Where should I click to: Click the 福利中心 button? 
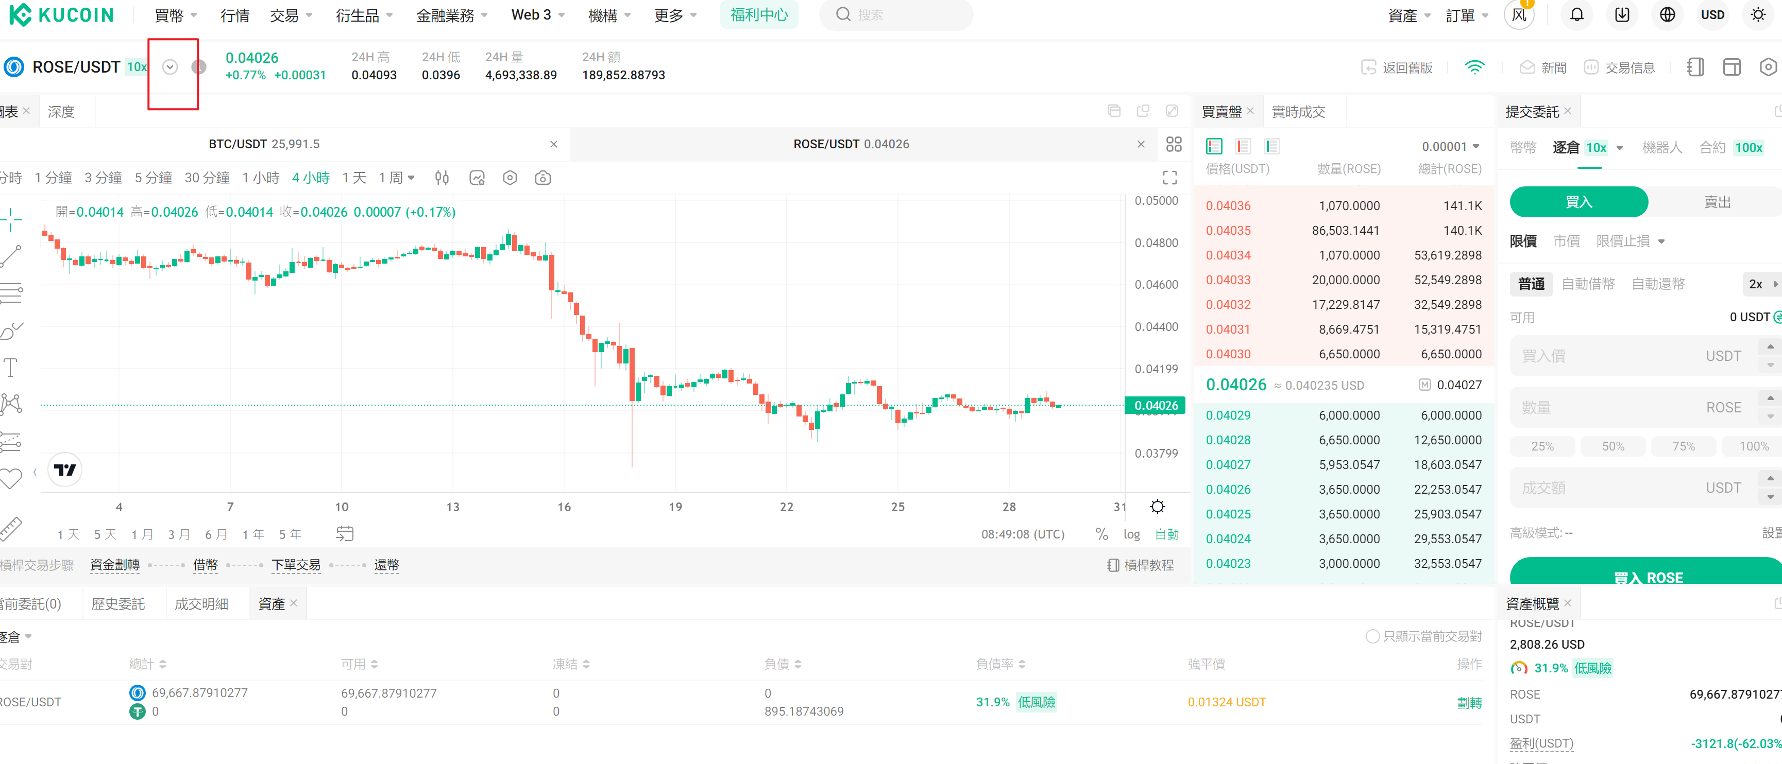point(759,14)
